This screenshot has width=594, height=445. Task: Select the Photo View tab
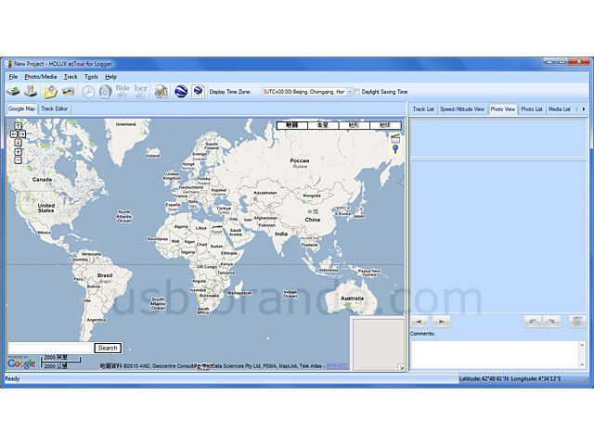click(x=503, y=109)
